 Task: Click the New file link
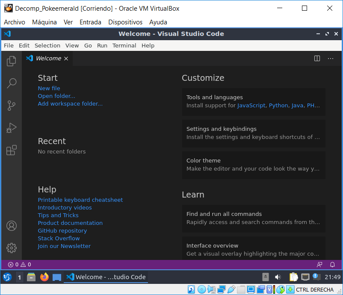(x=49, y=88)
